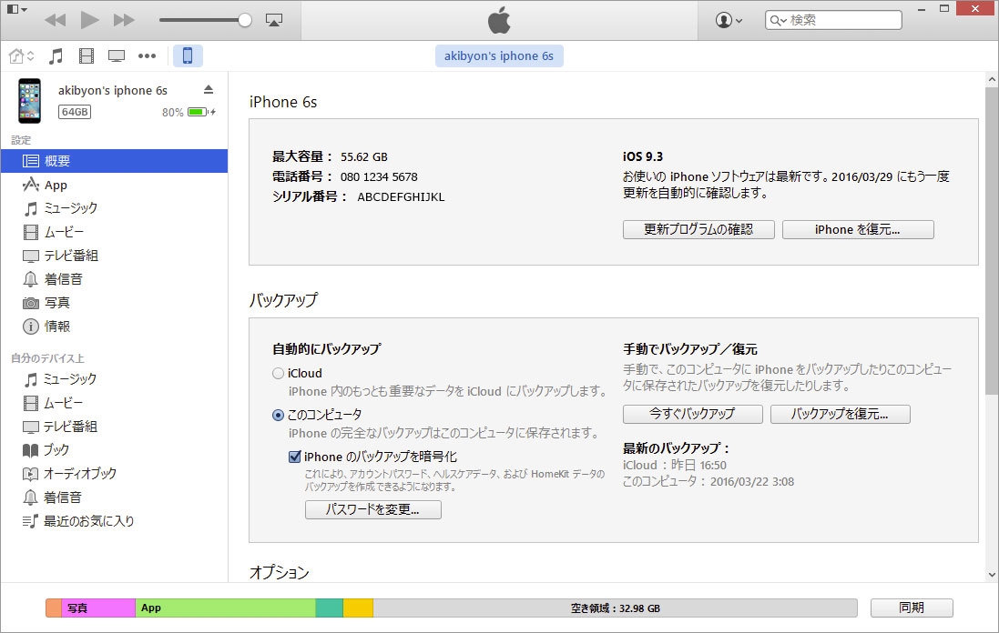The height and width of the screenshot is (633, 999).
Task: Click the Music library icon in toolbar
Action: pyautogui.click(x=56, y=56)
